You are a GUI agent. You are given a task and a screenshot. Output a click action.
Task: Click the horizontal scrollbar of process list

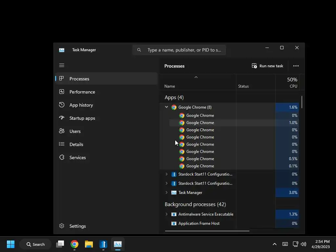tap(207, 231)
